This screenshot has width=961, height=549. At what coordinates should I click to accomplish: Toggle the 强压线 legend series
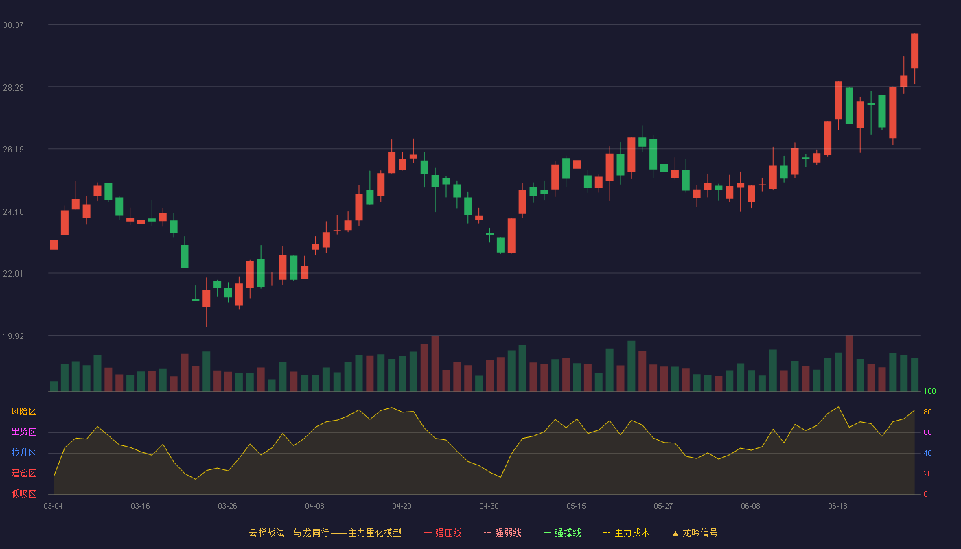(443, 533)
